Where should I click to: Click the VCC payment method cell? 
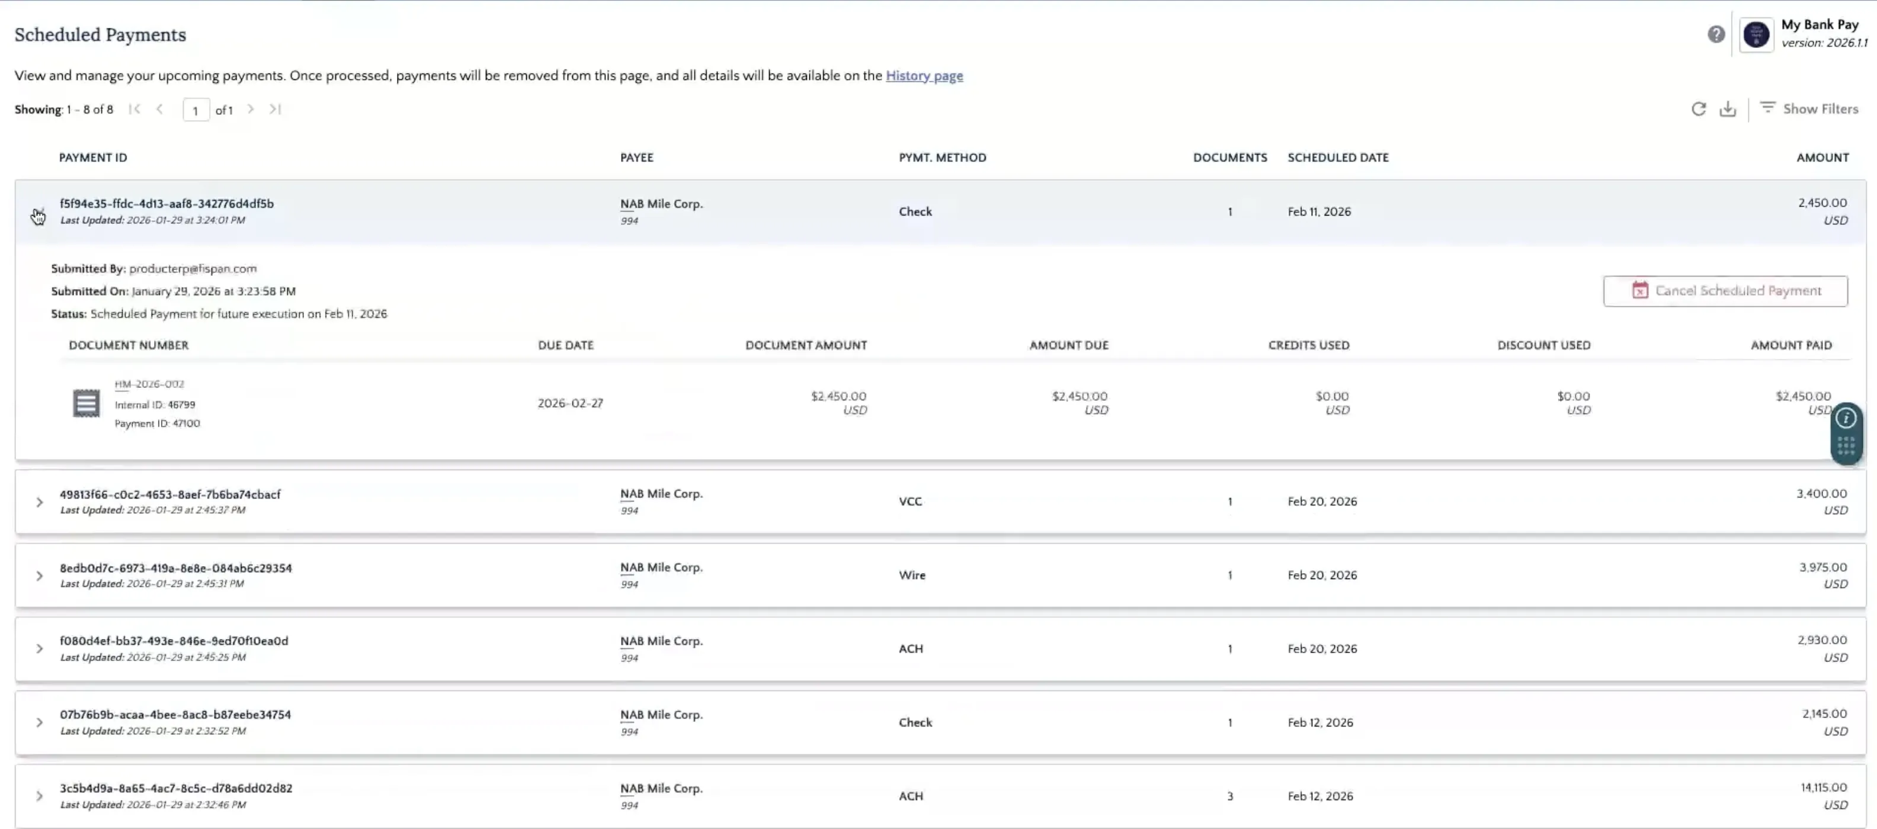point(910,502)
